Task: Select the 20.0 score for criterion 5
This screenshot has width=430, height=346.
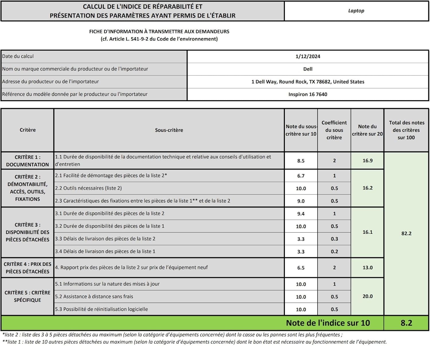Action: pos(367,296)
